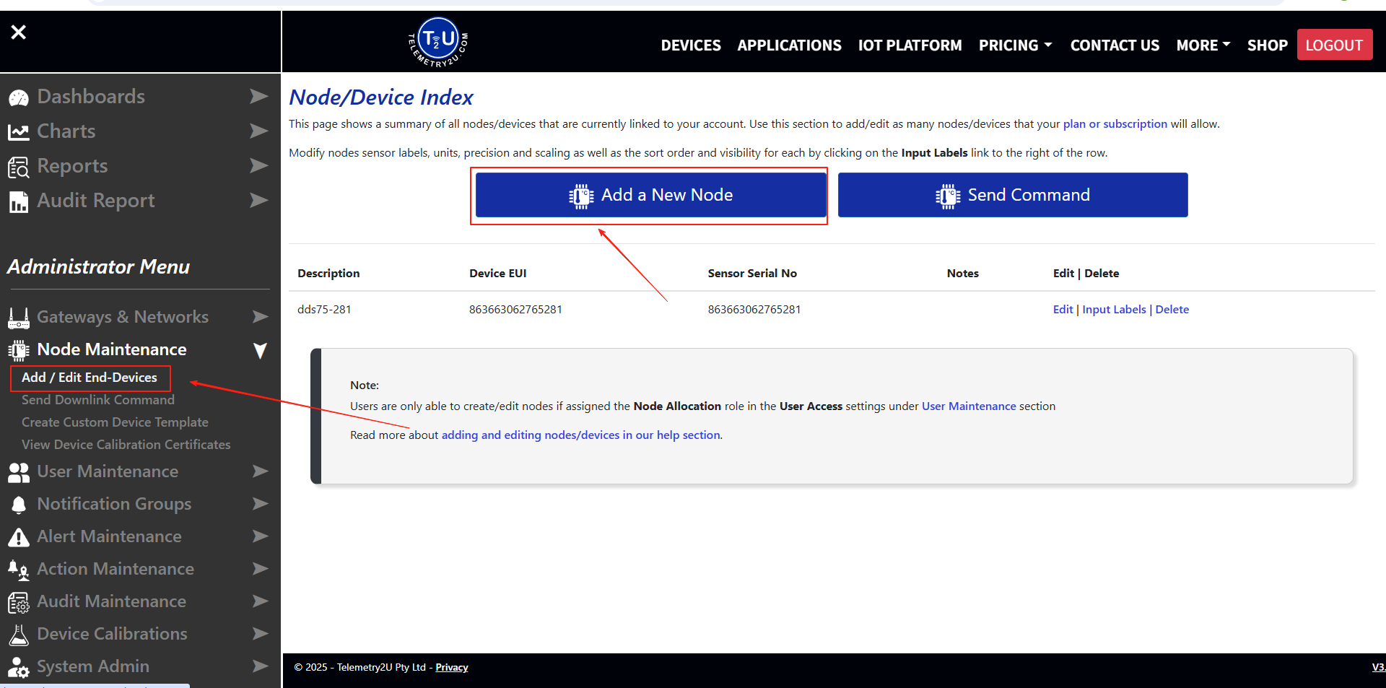
Task: Expand the Audit Maintenance arrow
Action: tap(261, 601)
